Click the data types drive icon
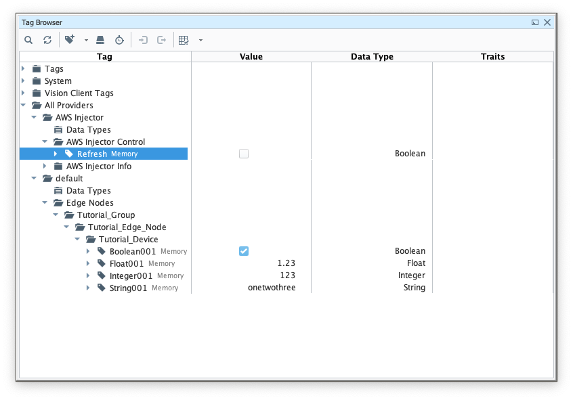 pos(100,40)
